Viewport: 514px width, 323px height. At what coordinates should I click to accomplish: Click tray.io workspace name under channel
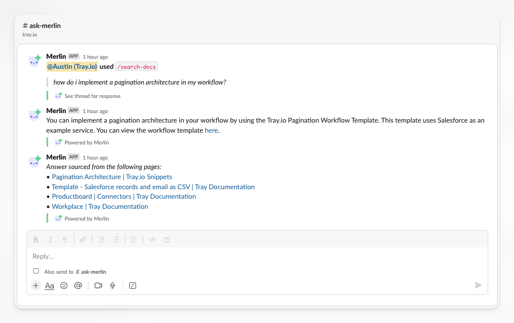[x=30, y=34]
